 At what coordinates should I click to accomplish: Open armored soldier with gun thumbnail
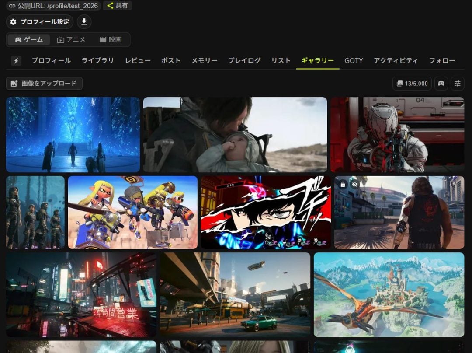(397, 135)
